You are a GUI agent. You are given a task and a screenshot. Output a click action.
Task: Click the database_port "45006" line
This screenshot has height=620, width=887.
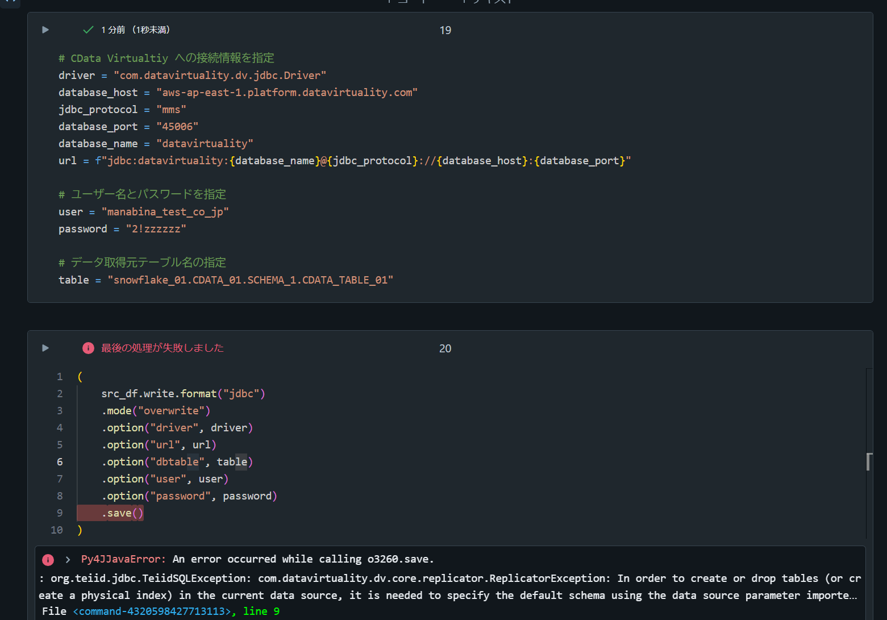coord(128,126)
